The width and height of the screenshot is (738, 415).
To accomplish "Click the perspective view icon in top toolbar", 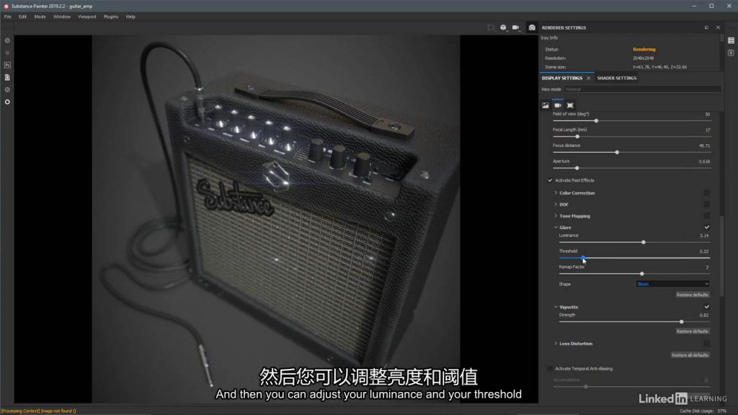I will (x=490, y=28).
